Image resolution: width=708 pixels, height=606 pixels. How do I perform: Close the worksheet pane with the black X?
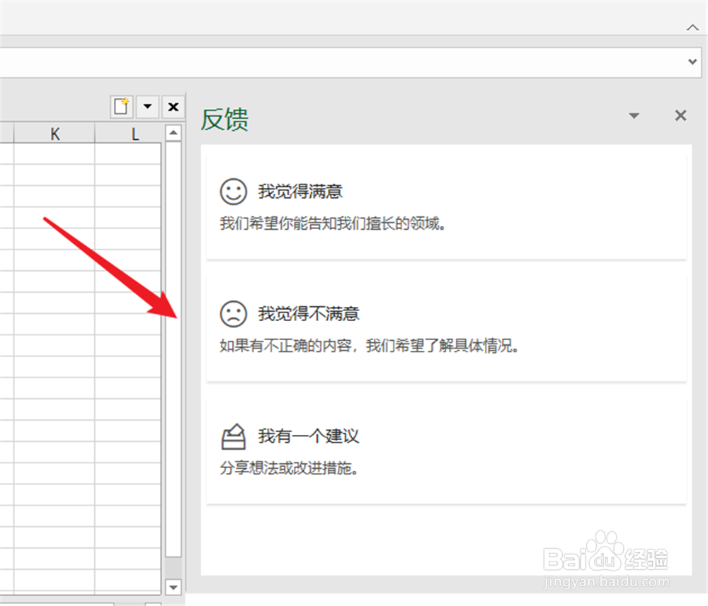(x=173, y=106)
